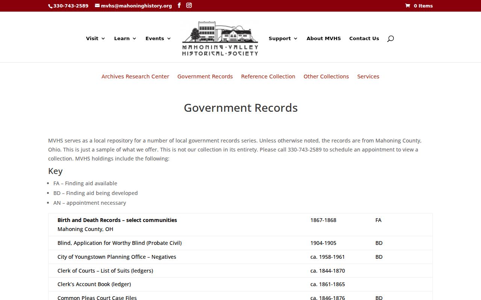Open the Instagram icon link

click(189, 5)
